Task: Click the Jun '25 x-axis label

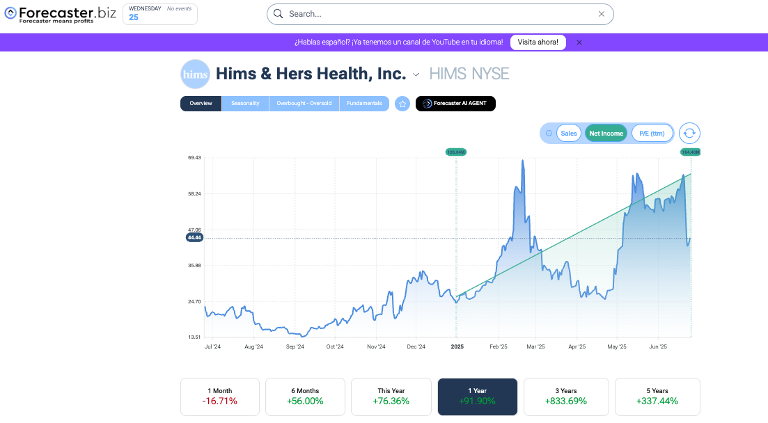Action: [x=658, y=346]
